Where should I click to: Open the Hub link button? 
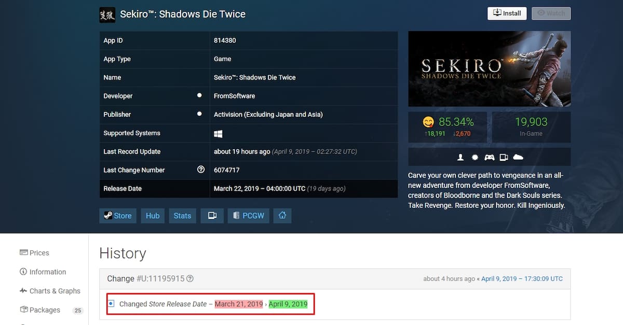point(153,216)
